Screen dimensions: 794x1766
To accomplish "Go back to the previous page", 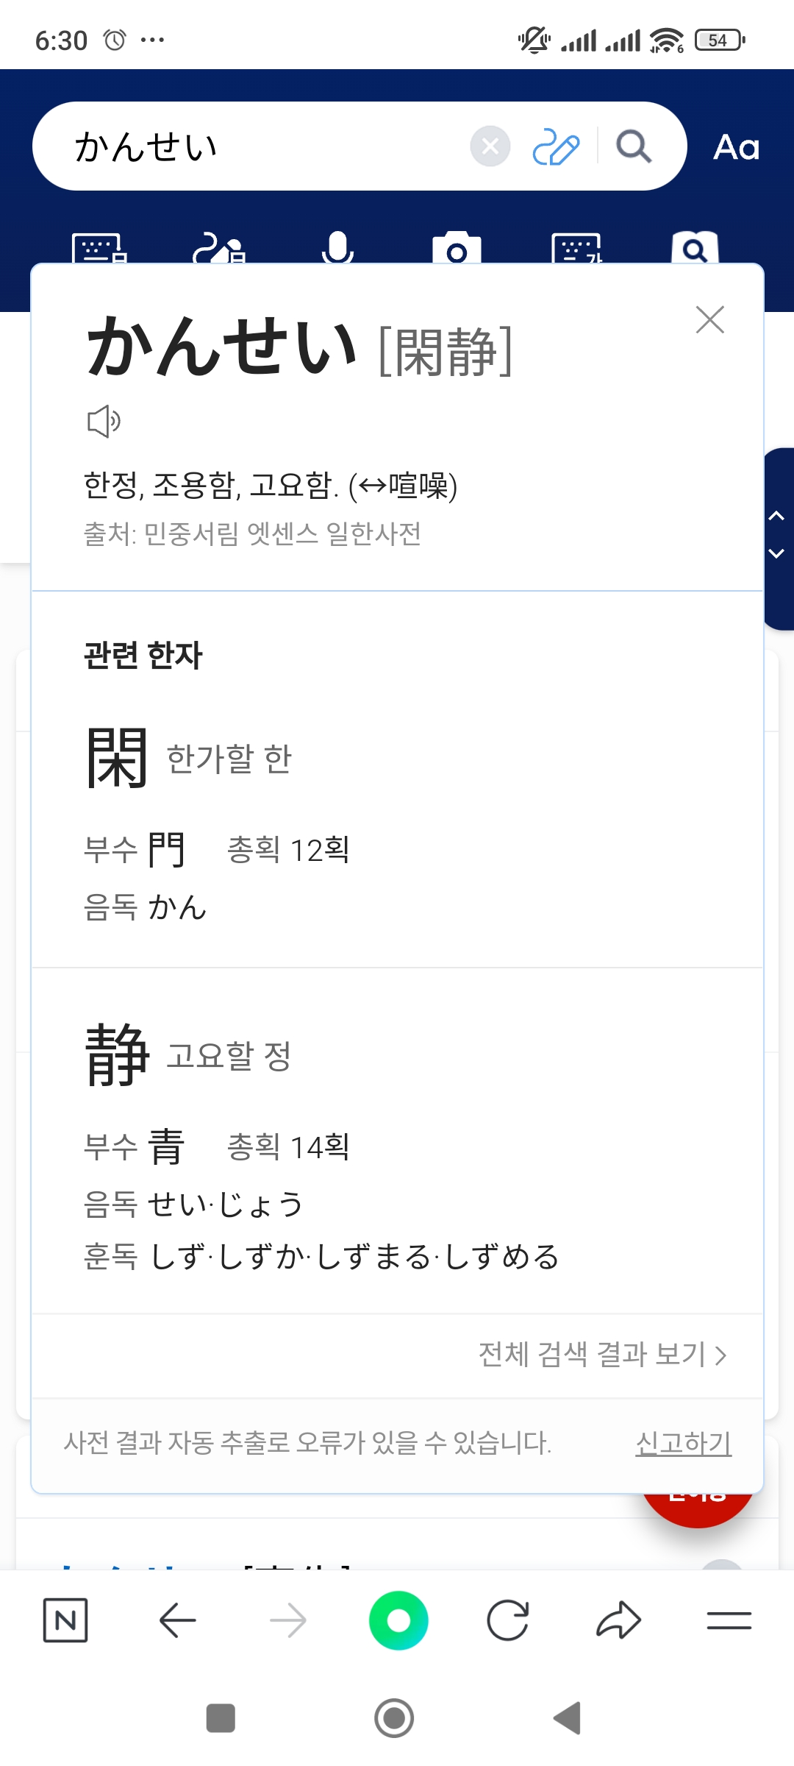I will (x=177, y=1620).
